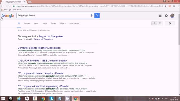Hide private results globe toggle
Viewport: 180px width, 101px height.
[160, 23]
